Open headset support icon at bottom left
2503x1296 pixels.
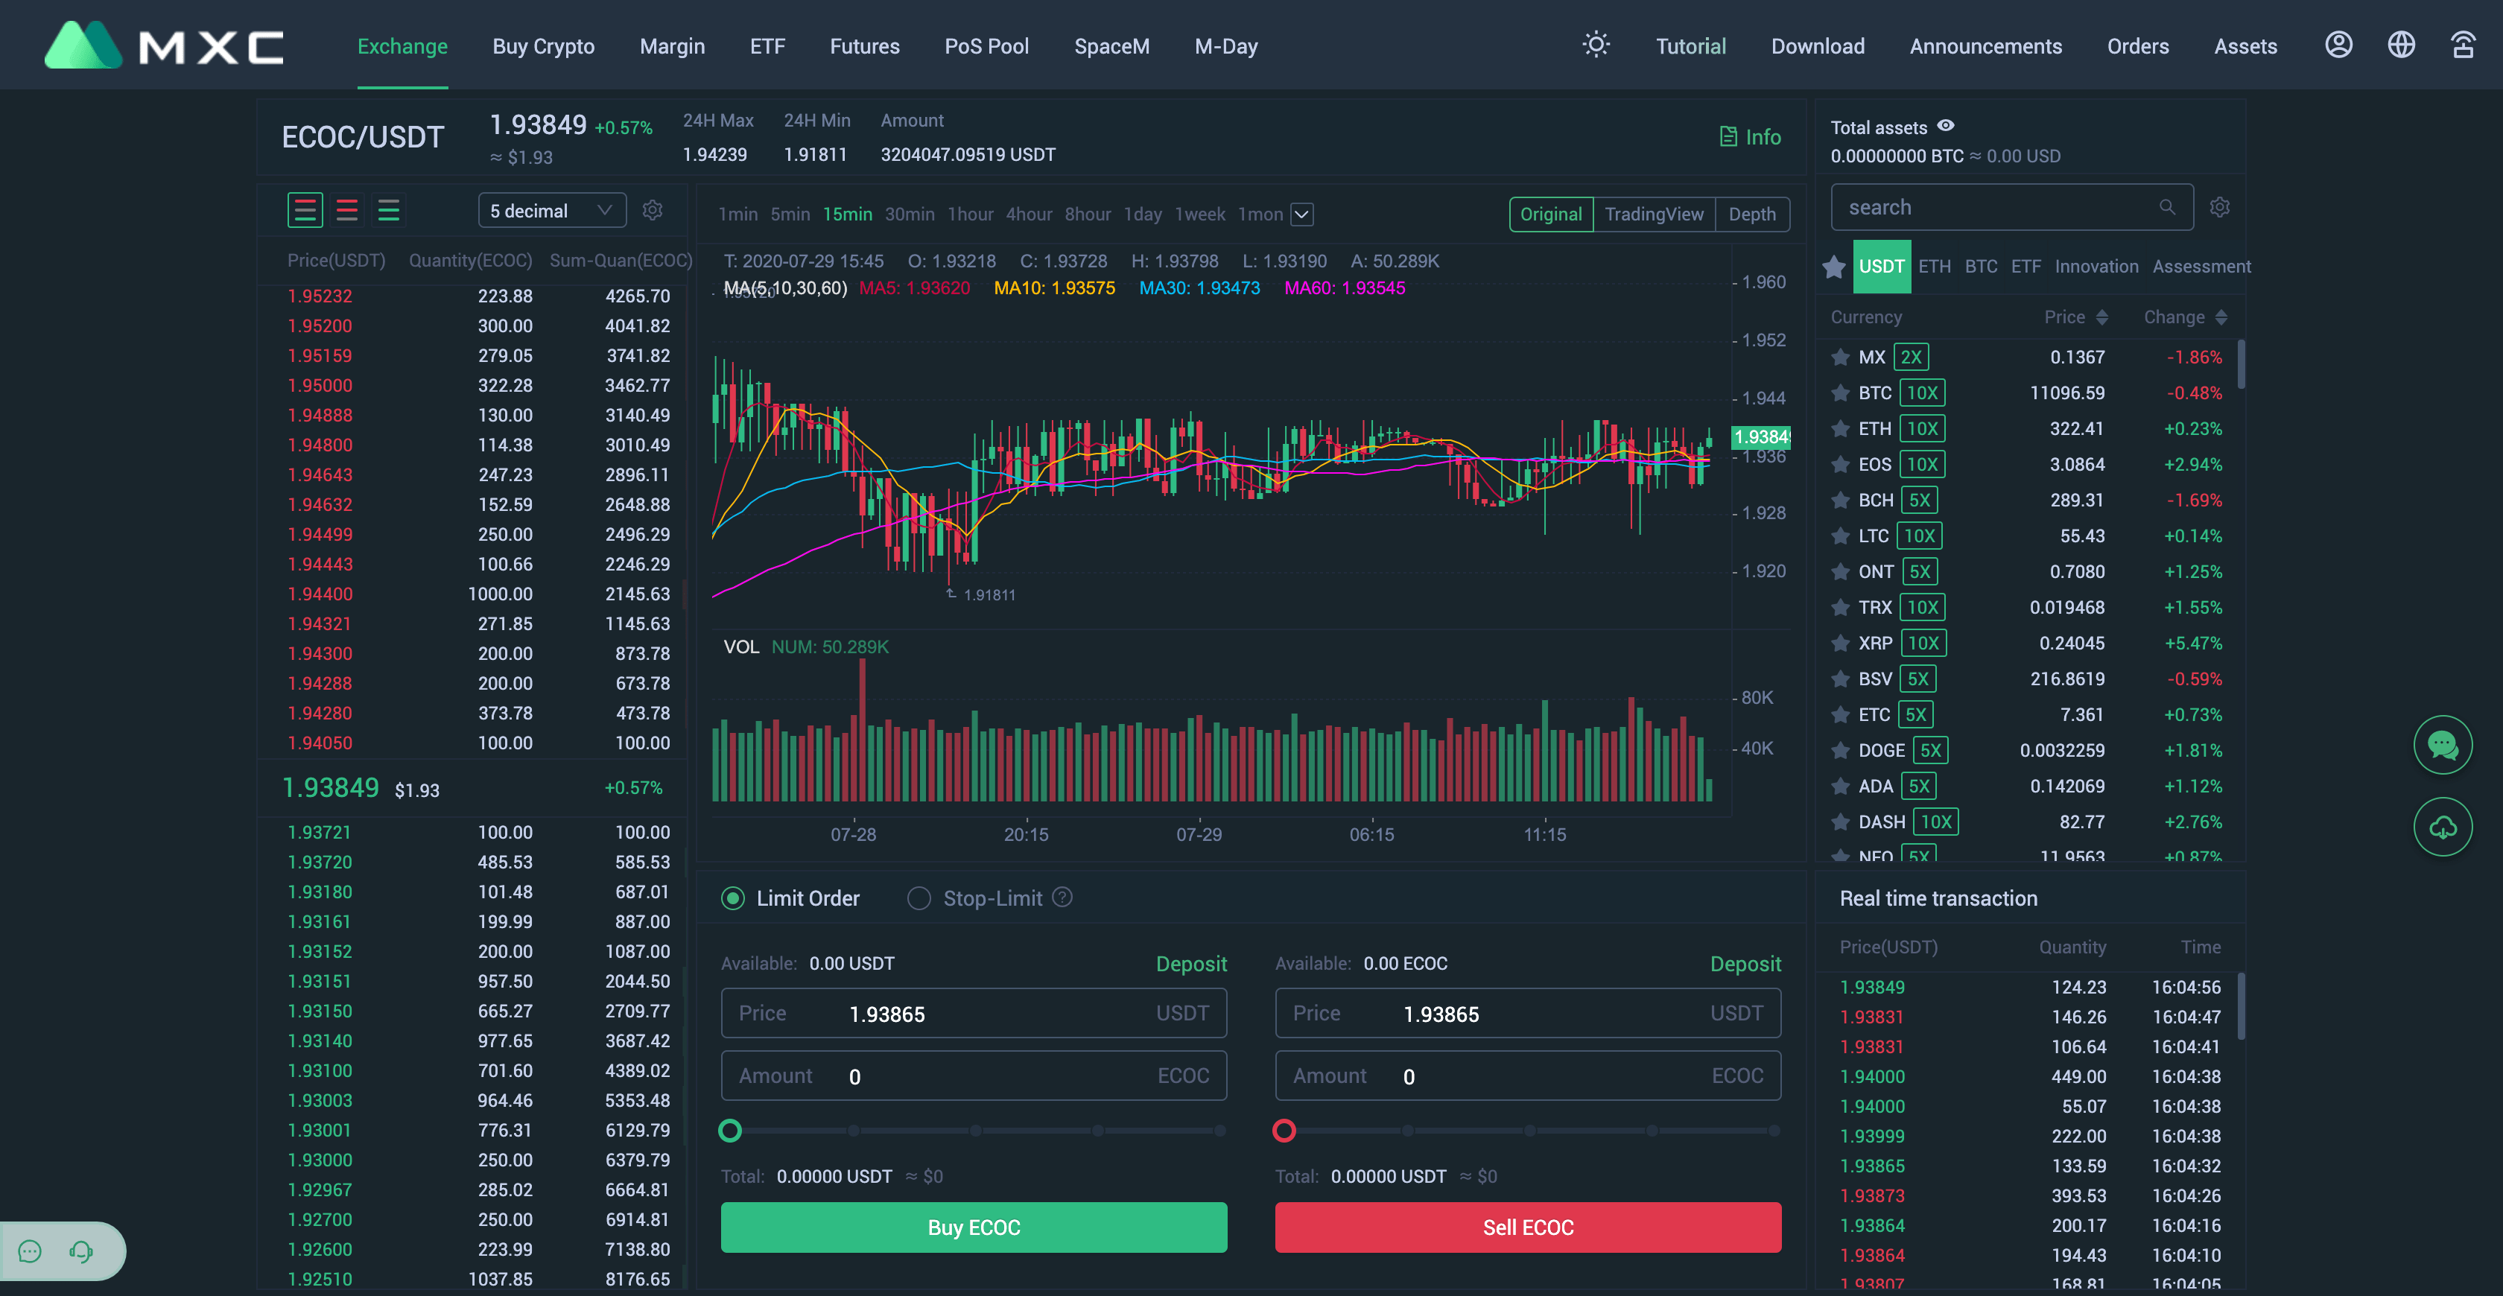coord(80,1251)
